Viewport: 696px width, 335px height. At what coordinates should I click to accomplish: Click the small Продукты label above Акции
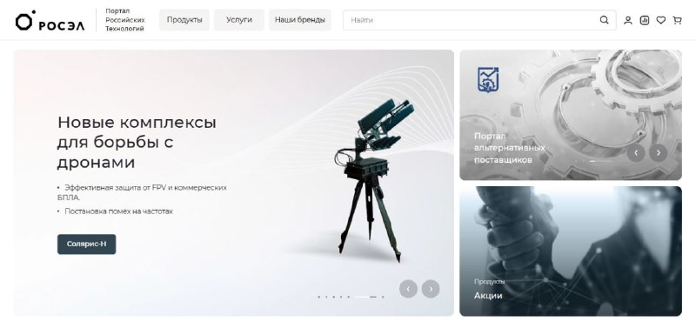pos(489,281)
